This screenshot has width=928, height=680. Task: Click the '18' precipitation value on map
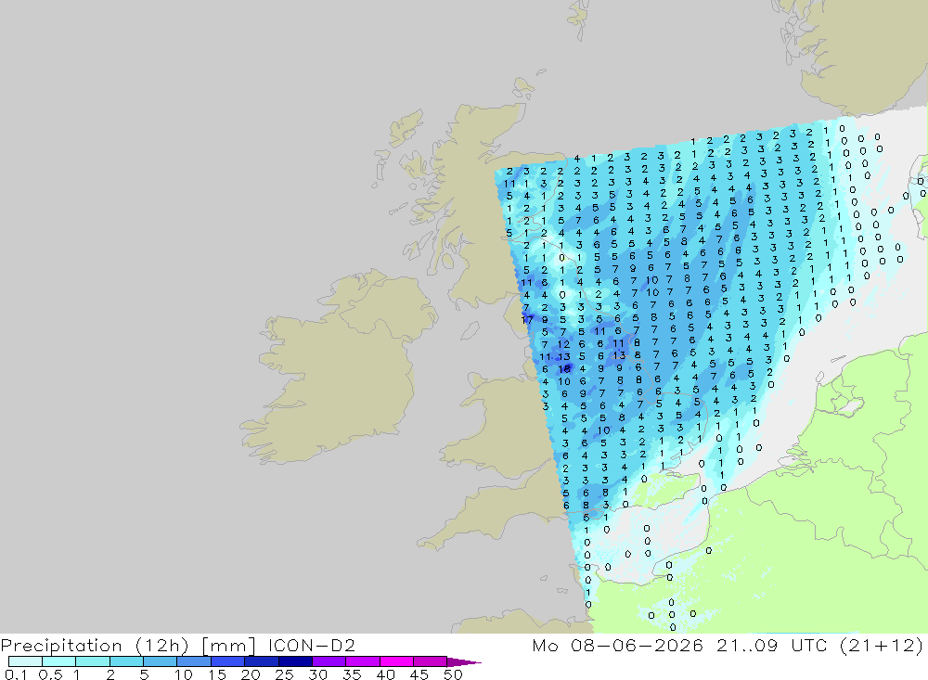(564, 368)
